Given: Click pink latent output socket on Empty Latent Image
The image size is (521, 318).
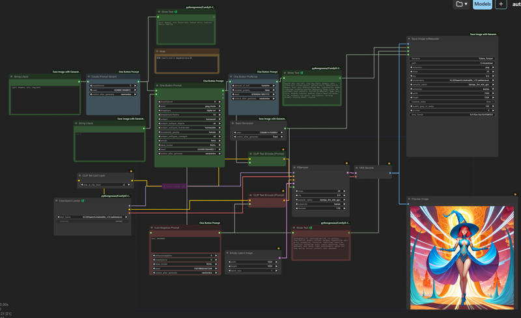Looking at the screenshot, I should (x=280, y=258).
